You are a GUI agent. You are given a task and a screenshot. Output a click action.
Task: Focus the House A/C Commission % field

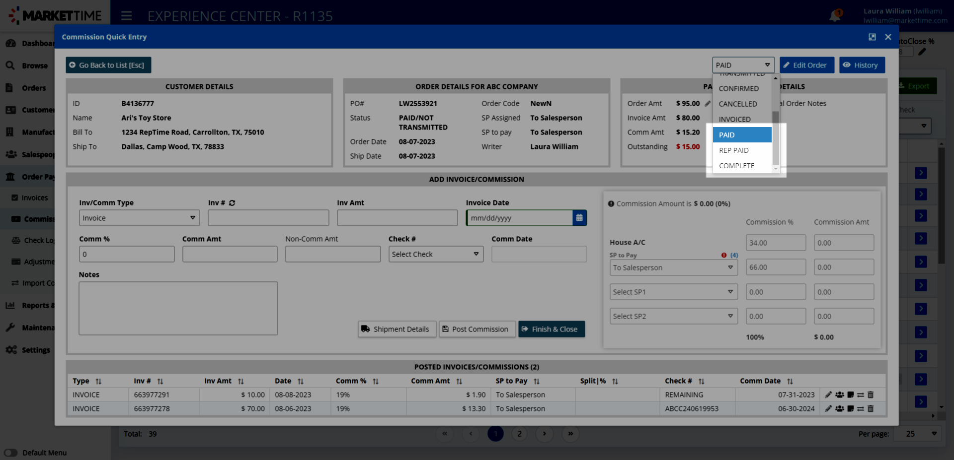point(776,243)
